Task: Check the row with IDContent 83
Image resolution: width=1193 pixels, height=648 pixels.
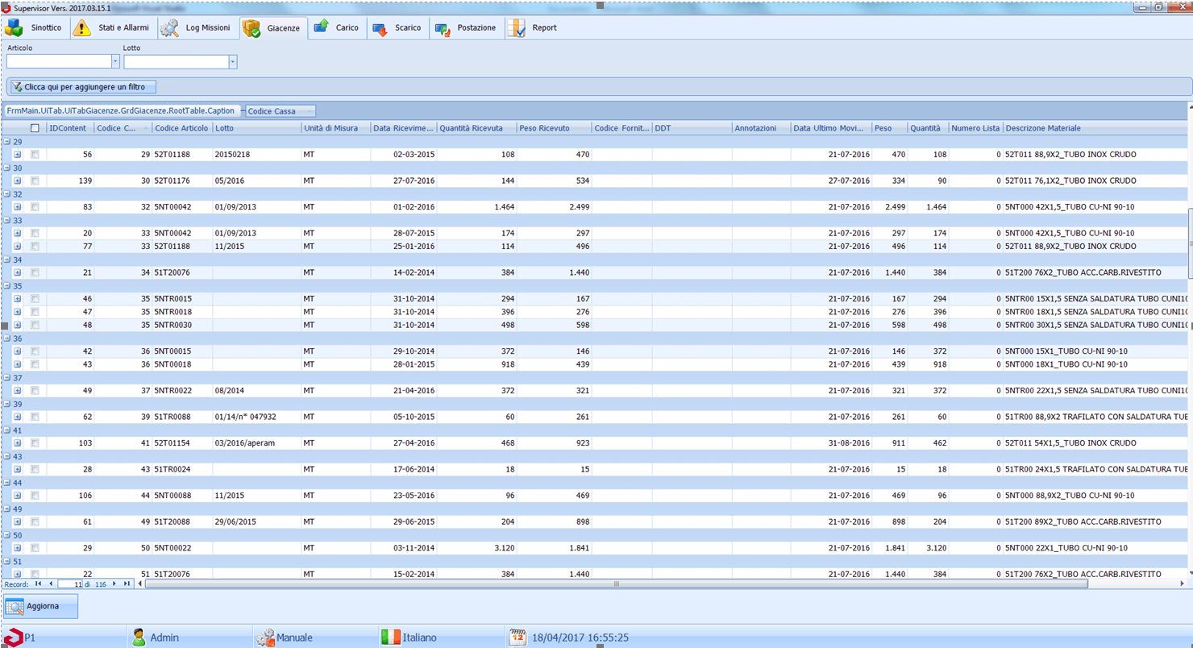Action: point(35,207)
